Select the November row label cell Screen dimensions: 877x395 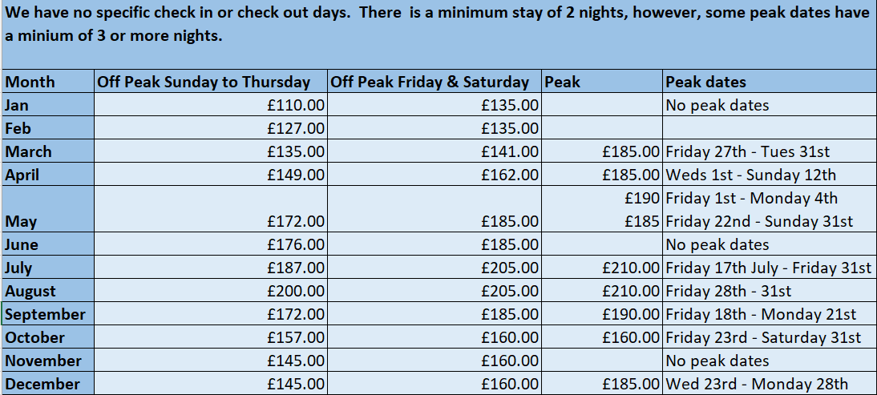click(x=48, y=361)
